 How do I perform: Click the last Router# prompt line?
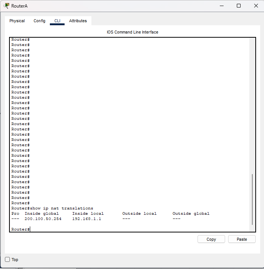click(x=21, y=229)
